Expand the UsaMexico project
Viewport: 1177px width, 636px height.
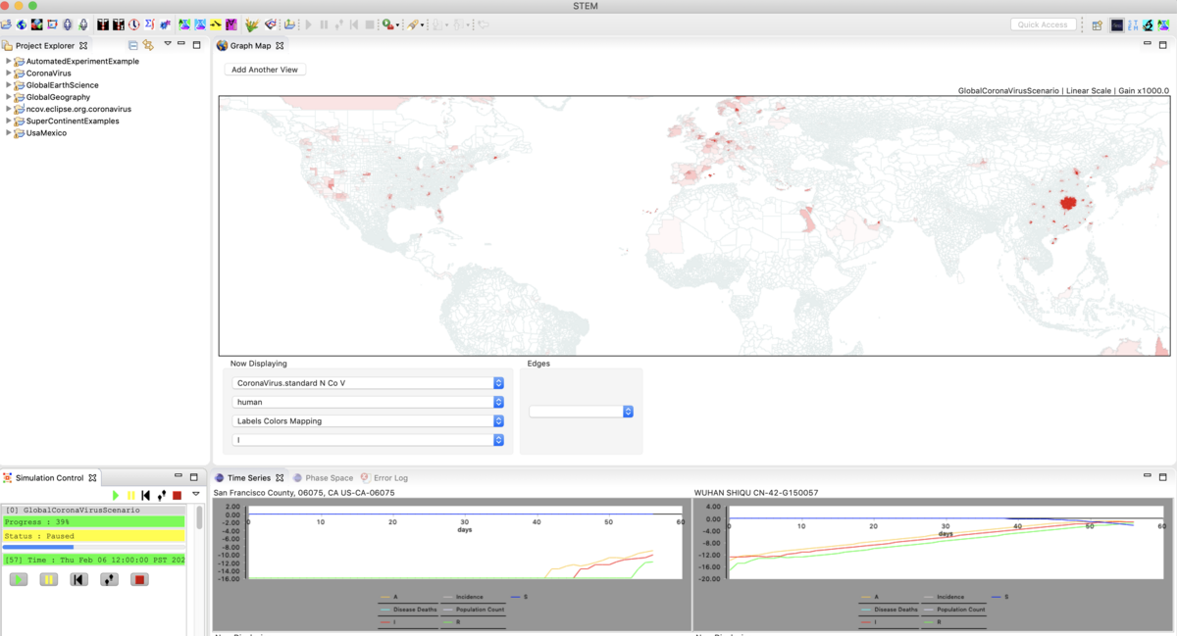(x=9, y=133)
